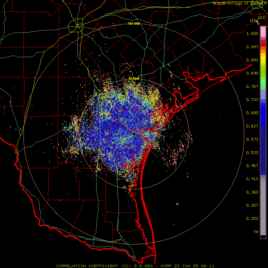Click the 0.307 legend value
Image resolution: width=268 pixels, height=268 pixels.
coord(252,205)
